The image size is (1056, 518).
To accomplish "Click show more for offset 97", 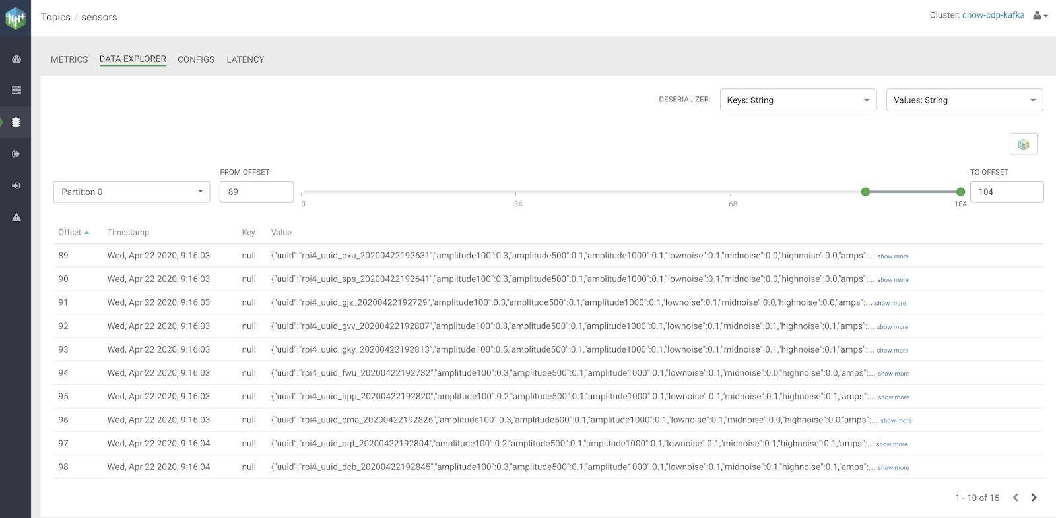I will [x=892, y=444].
